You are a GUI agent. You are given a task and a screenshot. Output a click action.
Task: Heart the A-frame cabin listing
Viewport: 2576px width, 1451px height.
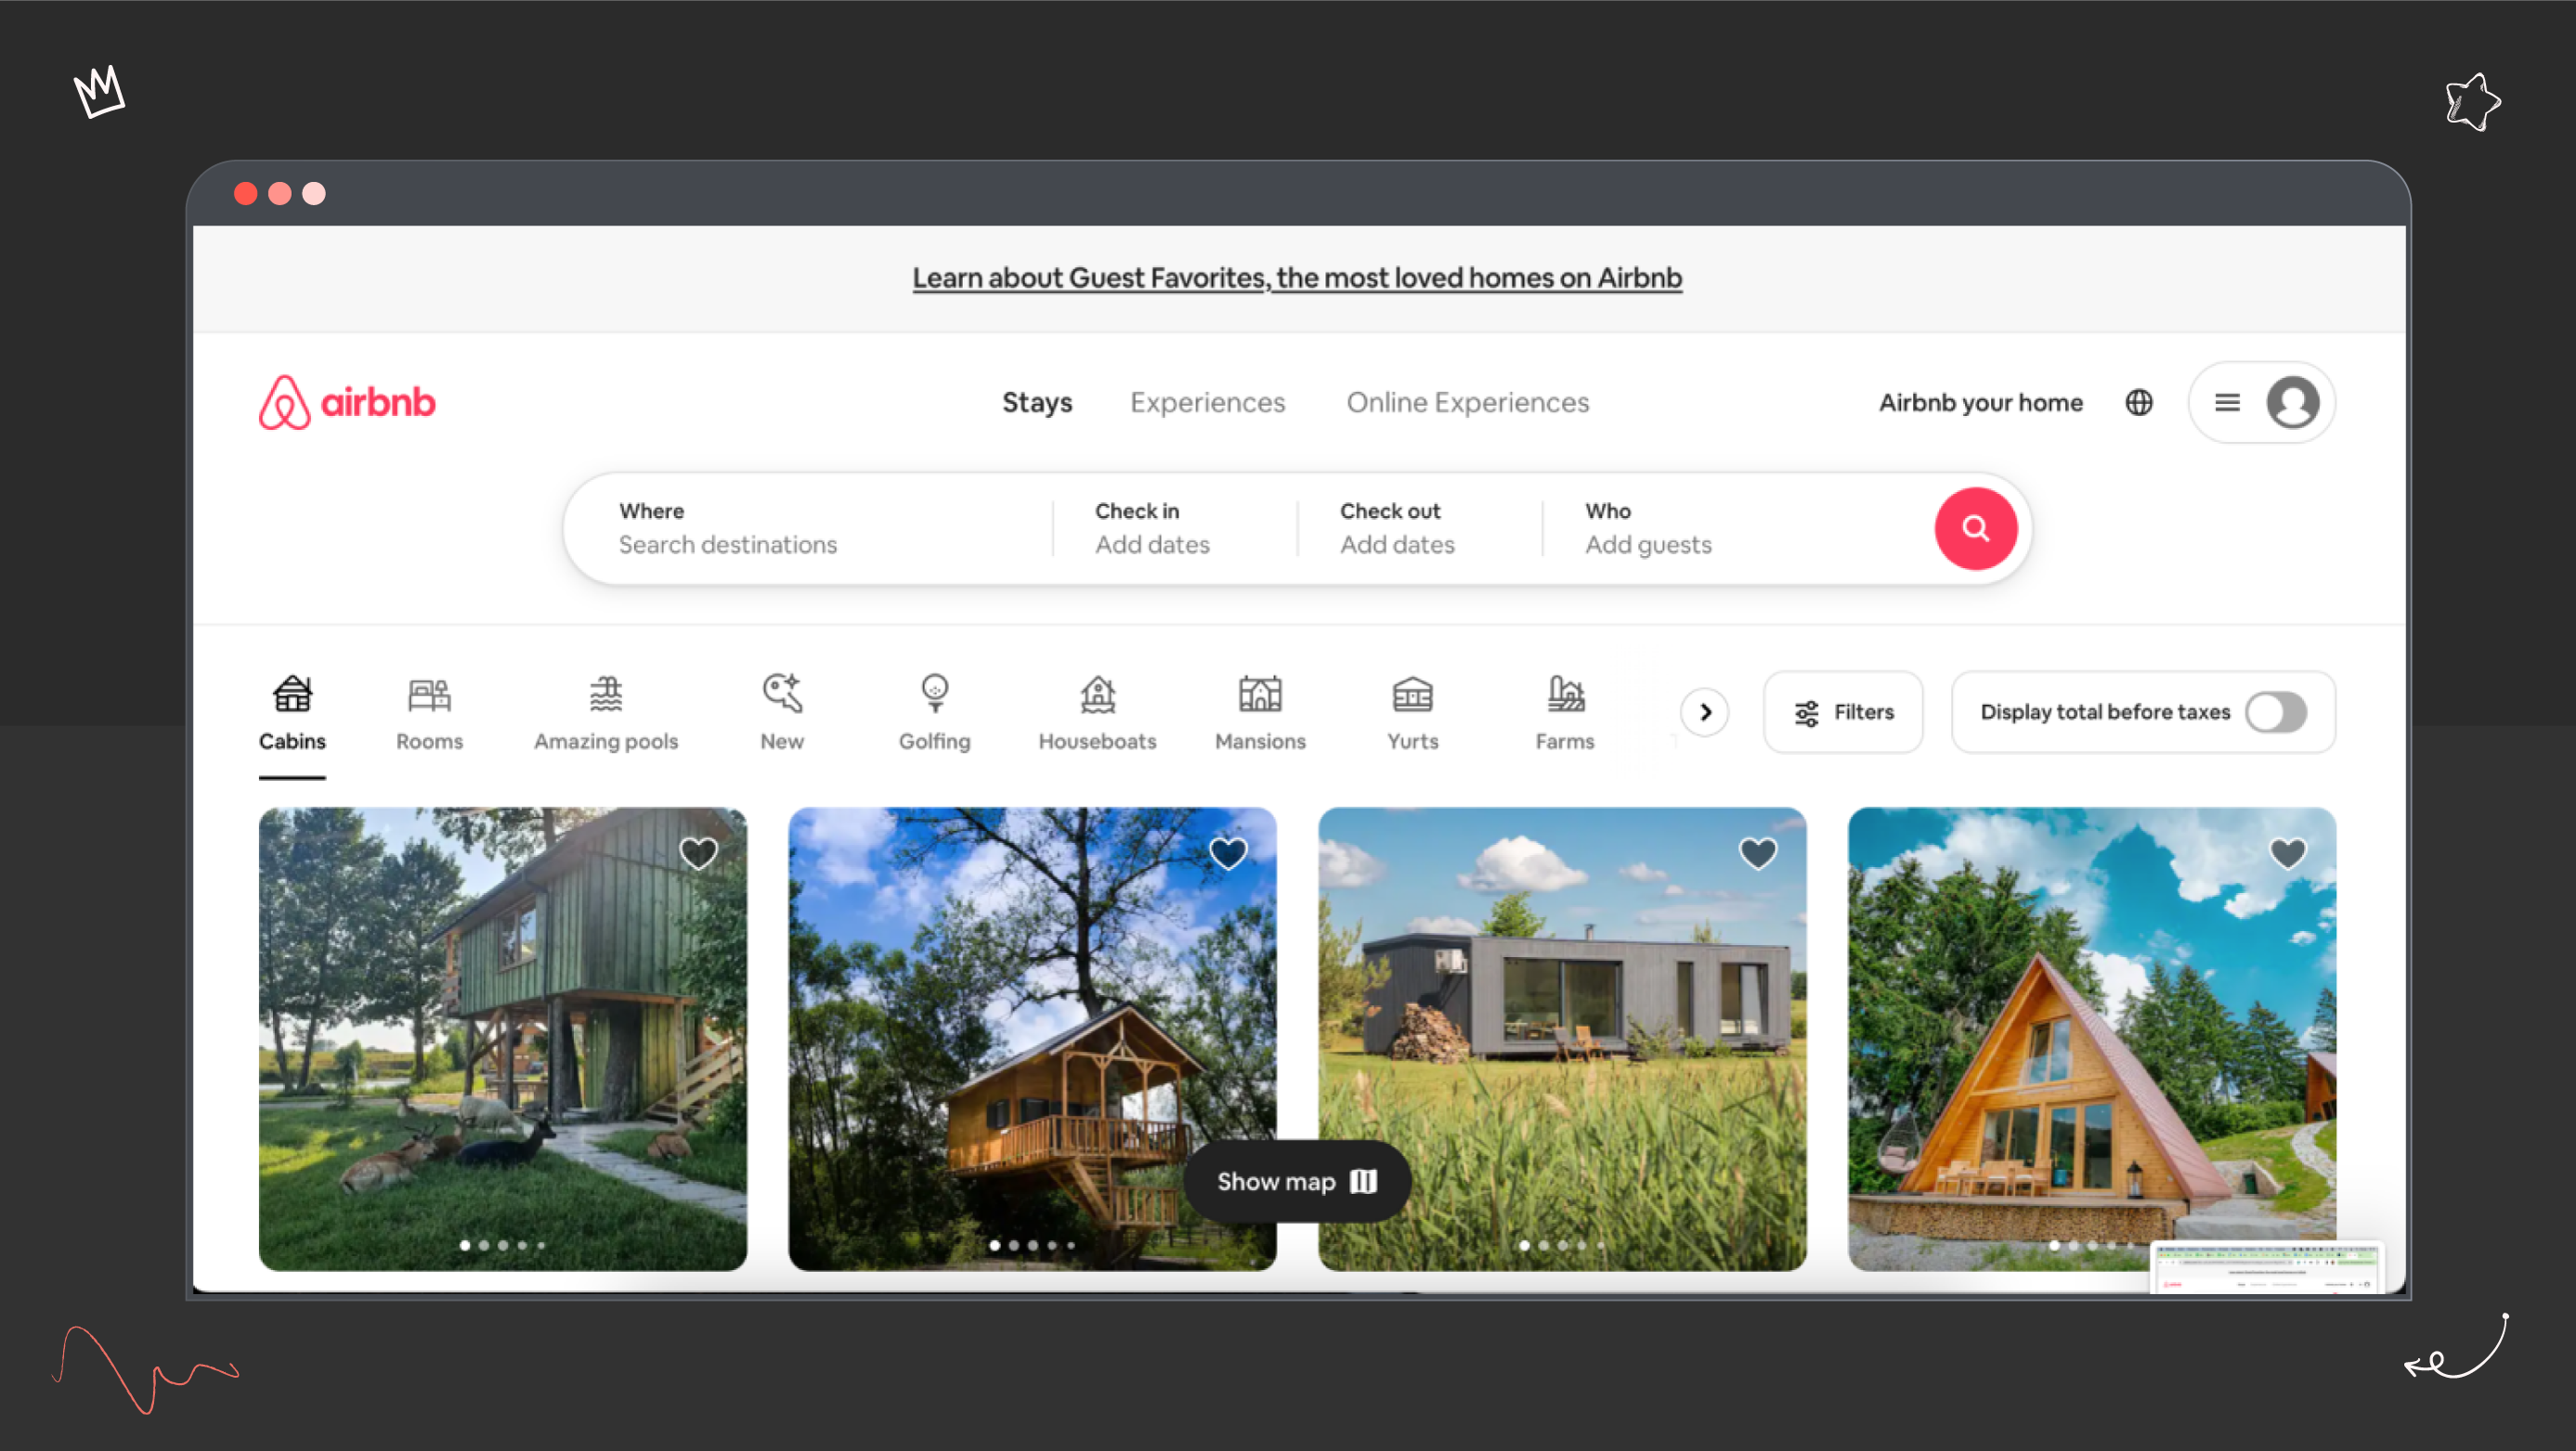coord(2288,853)
